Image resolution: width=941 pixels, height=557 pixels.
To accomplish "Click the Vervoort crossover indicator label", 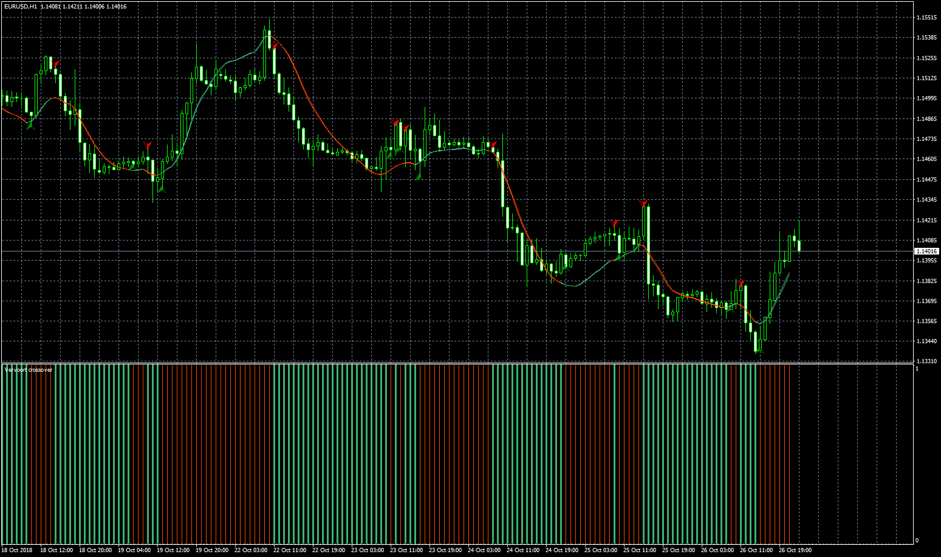I will click(29, 369).
